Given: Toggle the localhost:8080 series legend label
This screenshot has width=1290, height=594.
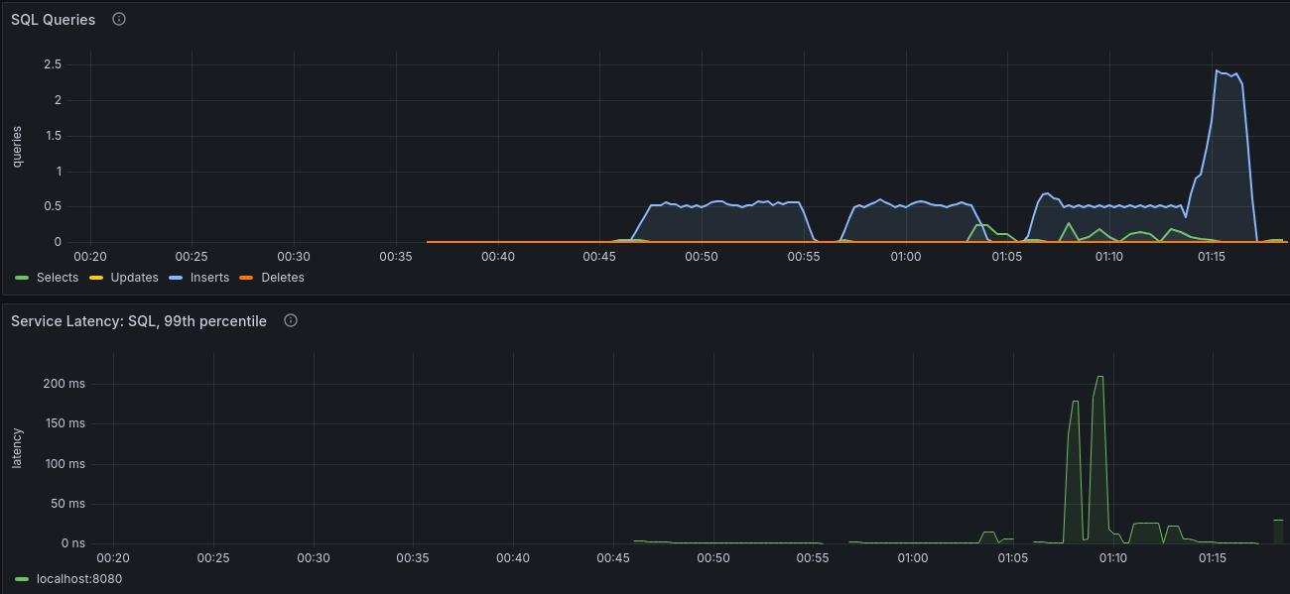Looking at the screenshot, I should (x=78, y=578).
